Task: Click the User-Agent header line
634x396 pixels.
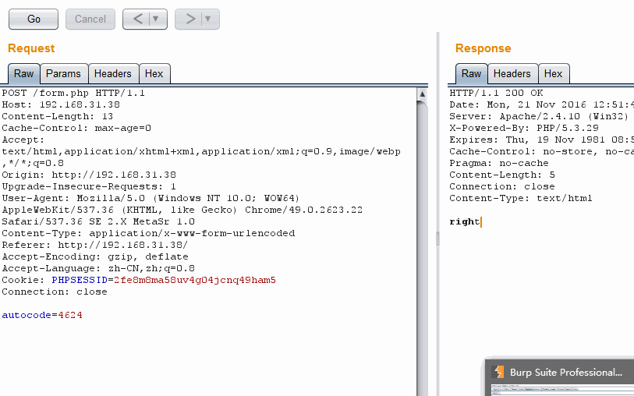Action: 151,199
